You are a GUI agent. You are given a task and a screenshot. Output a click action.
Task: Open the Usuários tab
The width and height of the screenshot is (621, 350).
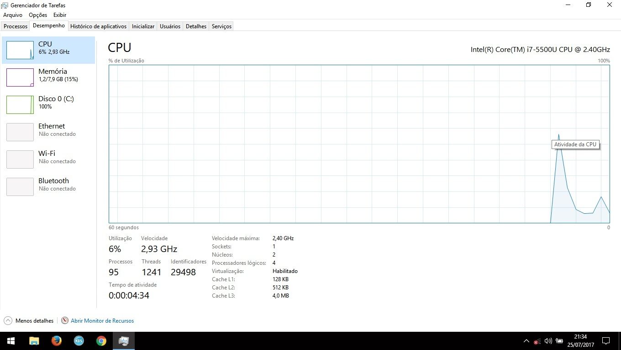(x=170, y=26)
